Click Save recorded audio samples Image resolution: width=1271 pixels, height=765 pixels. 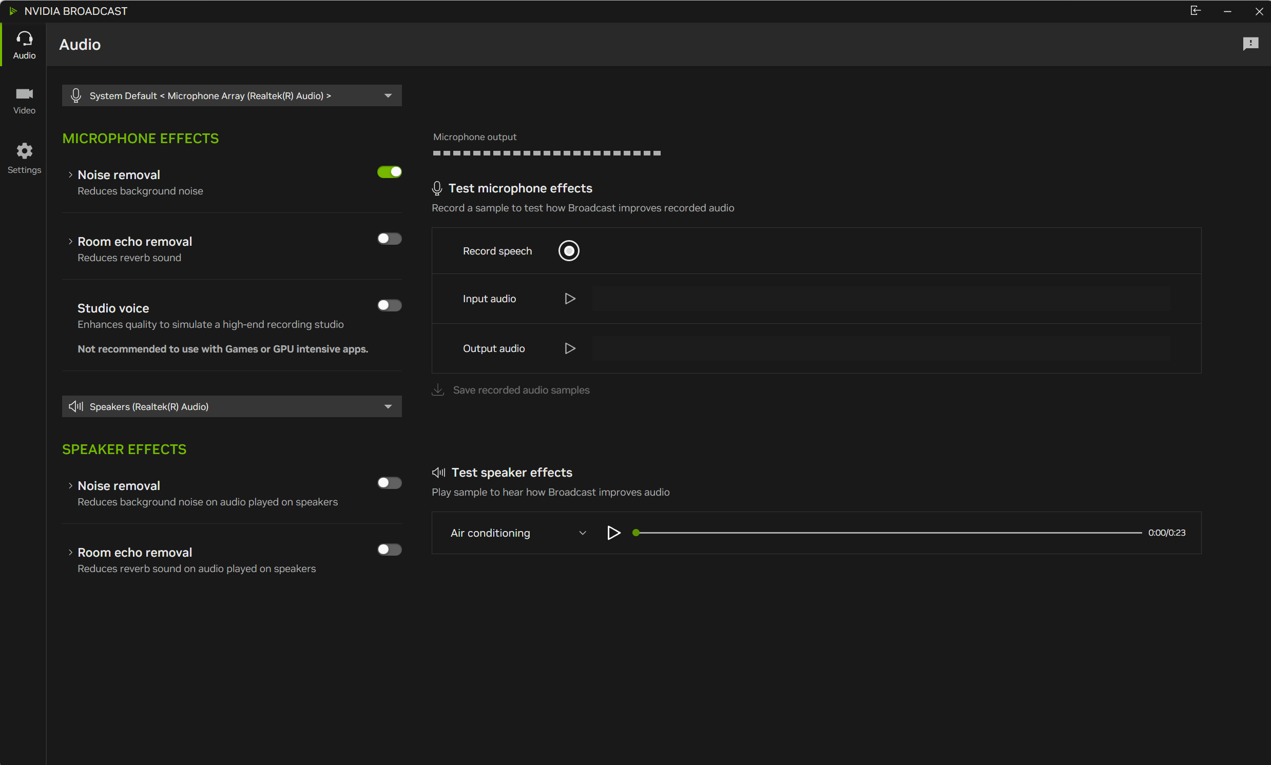tap(521, 390)
